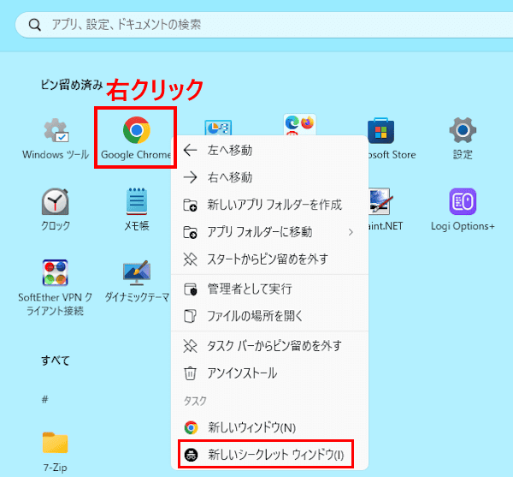Expand アプリ フォルダーに移動 submenu arrow
The image size is (513, 477).
pyautogui.click(x=351, y=232)
